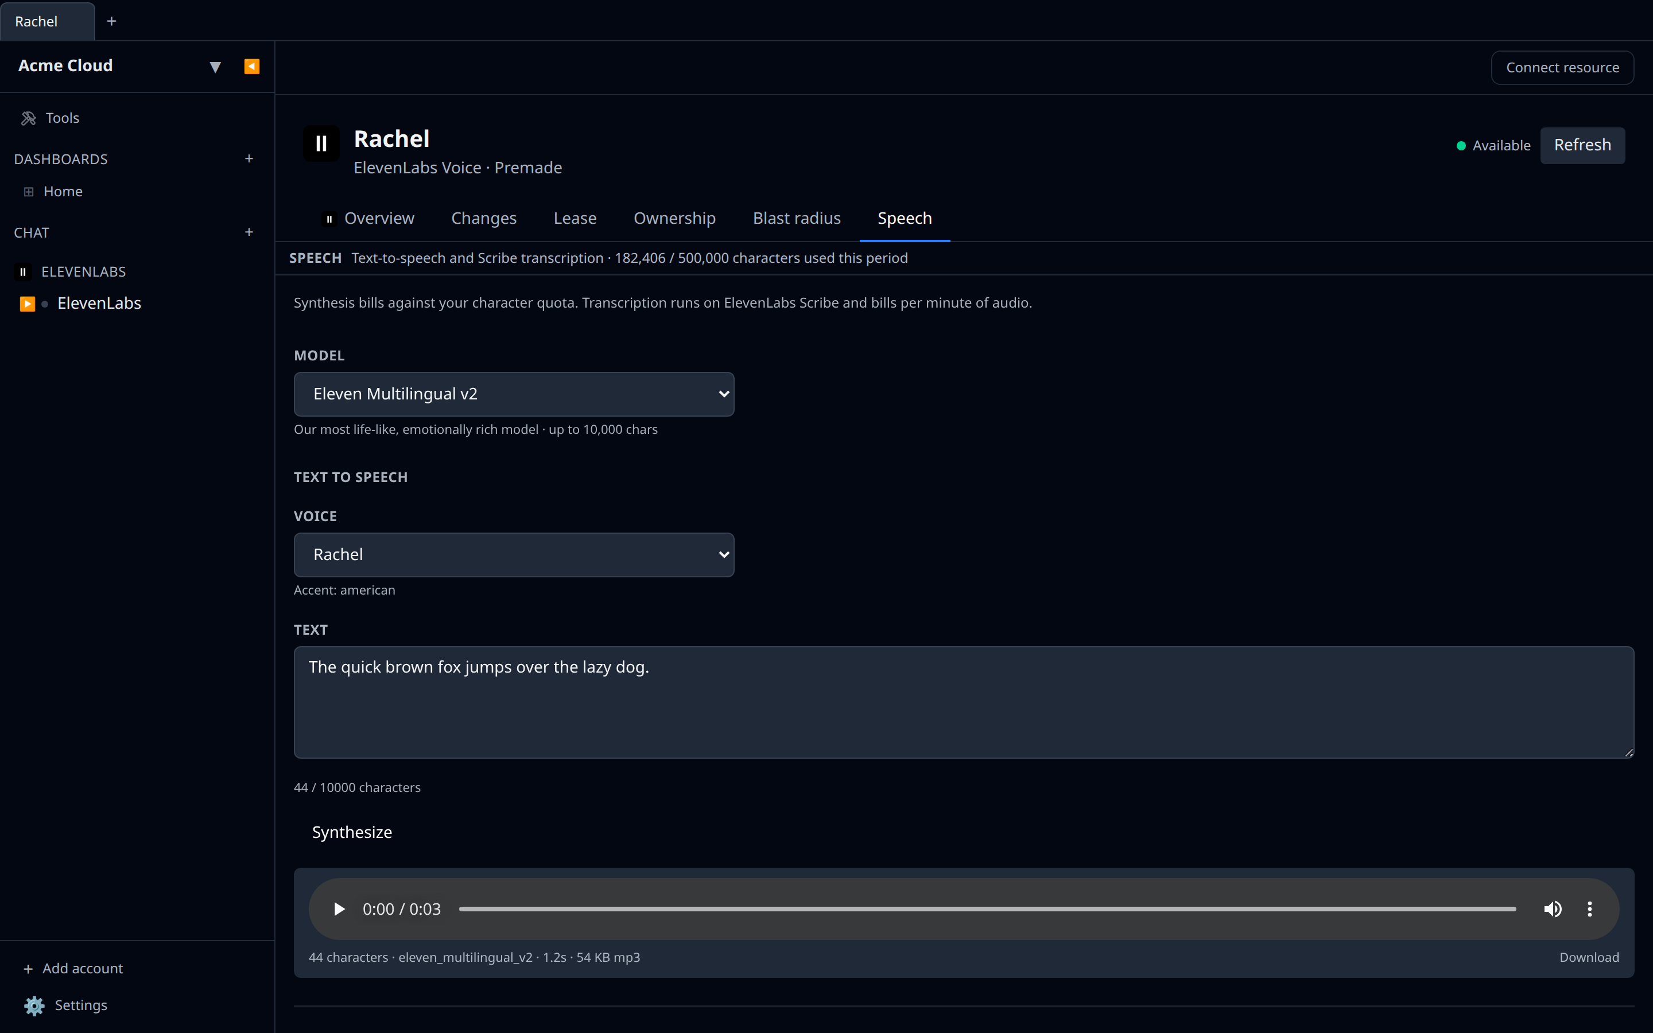This screenshot has height=1033, width=1653.
Task: Click the Download link
Action: tap(1589, 958)
